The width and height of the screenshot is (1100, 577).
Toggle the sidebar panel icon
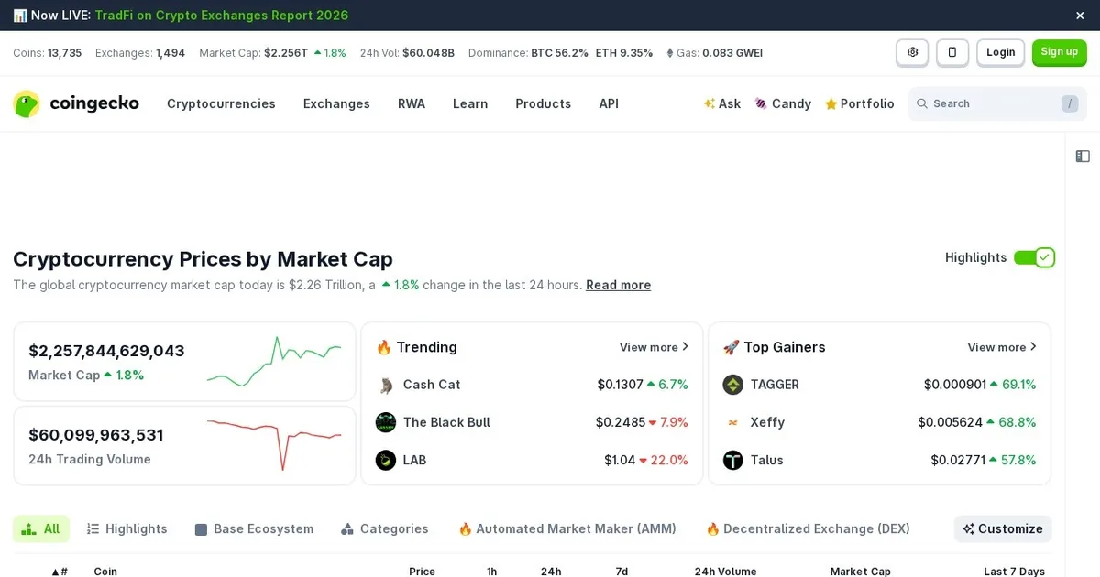point(1083,157)
